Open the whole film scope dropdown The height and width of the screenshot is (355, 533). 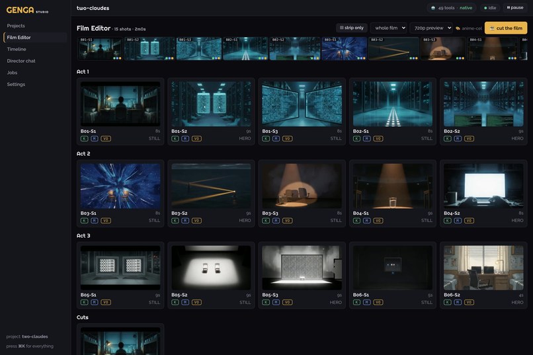[389, 28]
